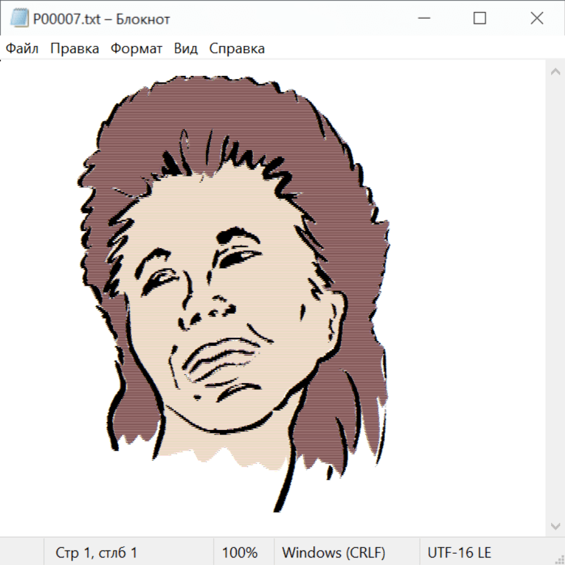The width and height of the screenshot is (565, 565).
Task: Open the Справка menu
Action: click(x=237, y=49)
